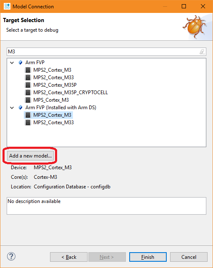The height and width of the screenshot is (268, 213).
Task: Click the No description available text box
Action: [107, 206]
